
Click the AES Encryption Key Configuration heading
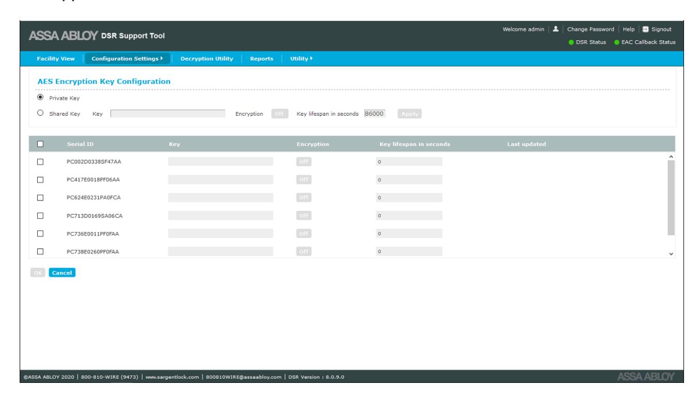(104, 82)
